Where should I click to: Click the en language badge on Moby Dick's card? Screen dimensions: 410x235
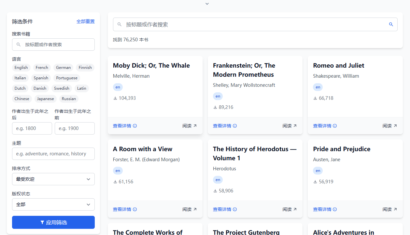(x=118, y=87)
